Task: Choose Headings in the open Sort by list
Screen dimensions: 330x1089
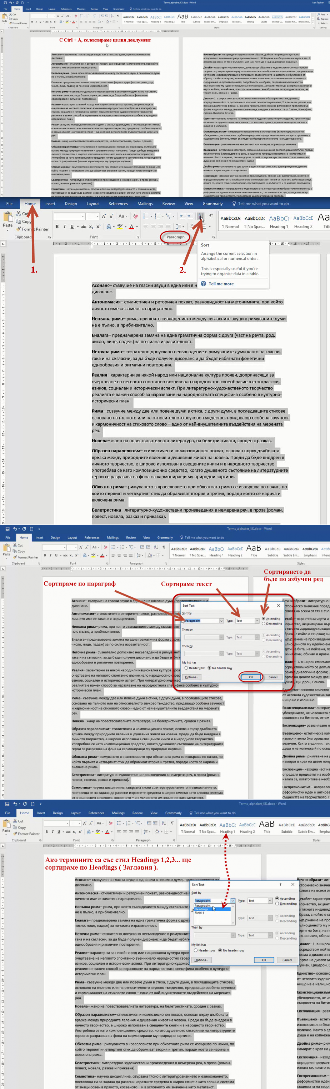Action: 212,909
